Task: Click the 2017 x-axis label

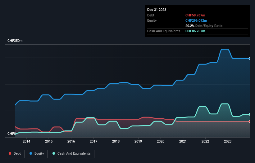Action: coord(93,141)
